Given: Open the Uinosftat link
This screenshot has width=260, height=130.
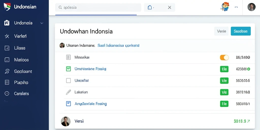Looking at the screenshot, I should click(82, 80).
